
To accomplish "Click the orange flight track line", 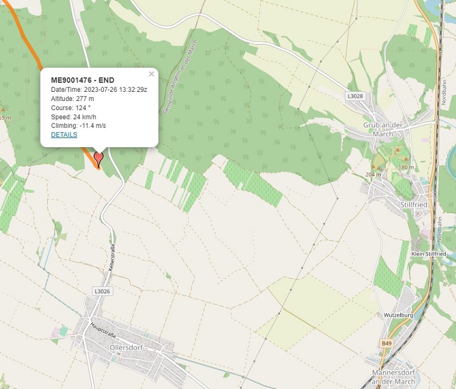I will pyautogui.click(x=27, y=44).
